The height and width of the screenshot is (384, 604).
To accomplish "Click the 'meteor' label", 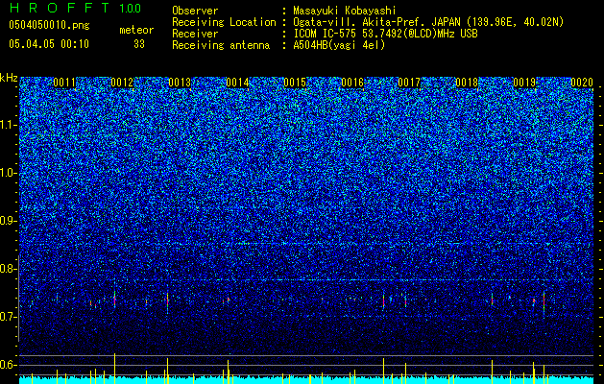I will (x=136, y=30).
